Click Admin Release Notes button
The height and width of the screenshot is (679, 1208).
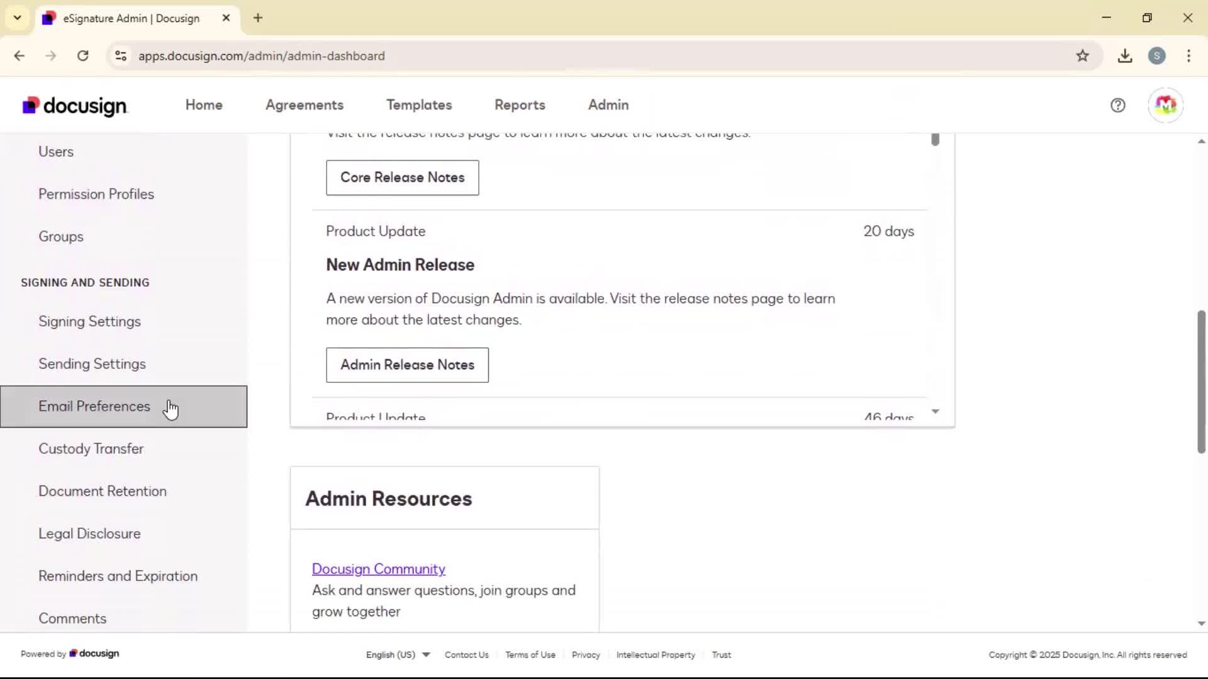coord(407,365)
